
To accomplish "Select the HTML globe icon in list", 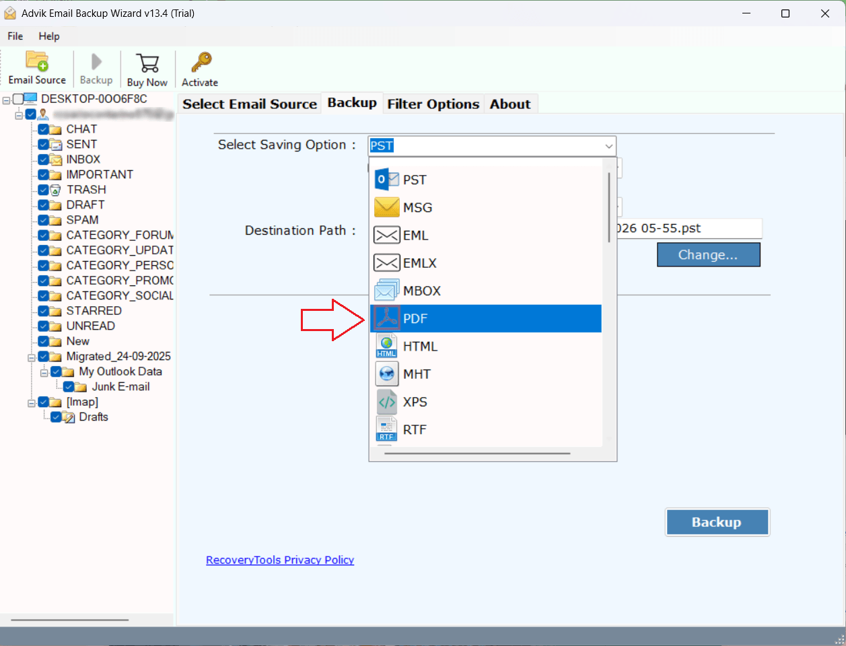I will click(387, 346).
